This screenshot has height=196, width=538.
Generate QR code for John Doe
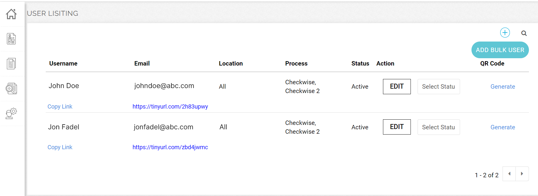503,87
